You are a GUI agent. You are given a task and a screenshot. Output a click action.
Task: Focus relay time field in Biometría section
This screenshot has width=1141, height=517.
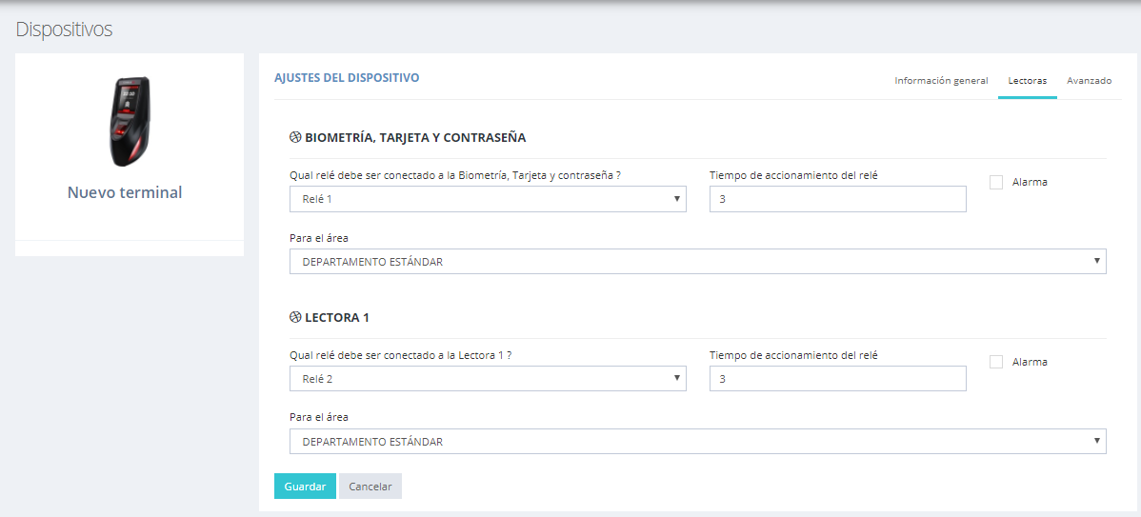click(x=837, y=199)
